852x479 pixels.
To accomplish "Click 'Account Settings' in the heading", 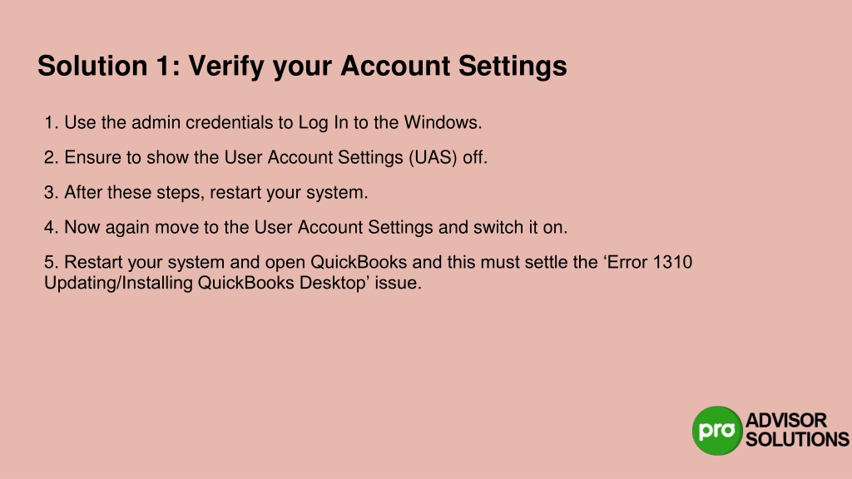I will click(453, 67).
